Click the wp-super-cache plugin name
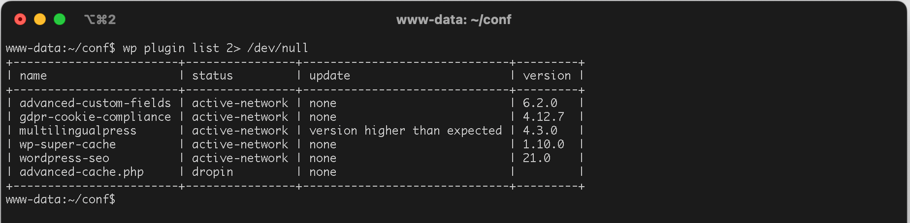Screen dimensions: 910x223 67,144
